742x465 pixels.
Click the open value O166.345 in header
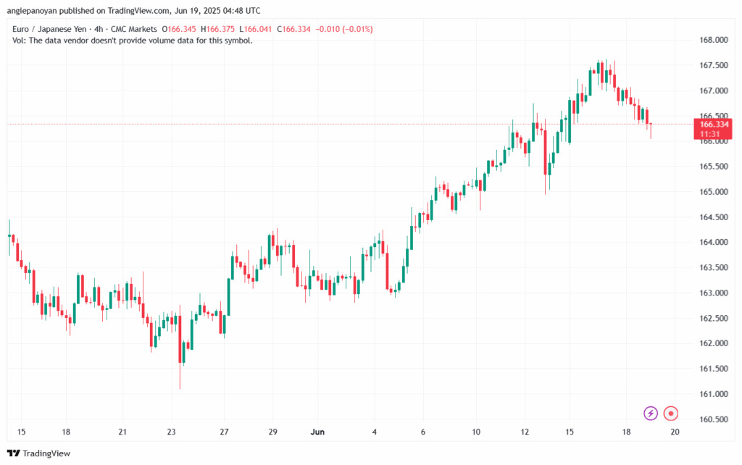coord(183,29)
